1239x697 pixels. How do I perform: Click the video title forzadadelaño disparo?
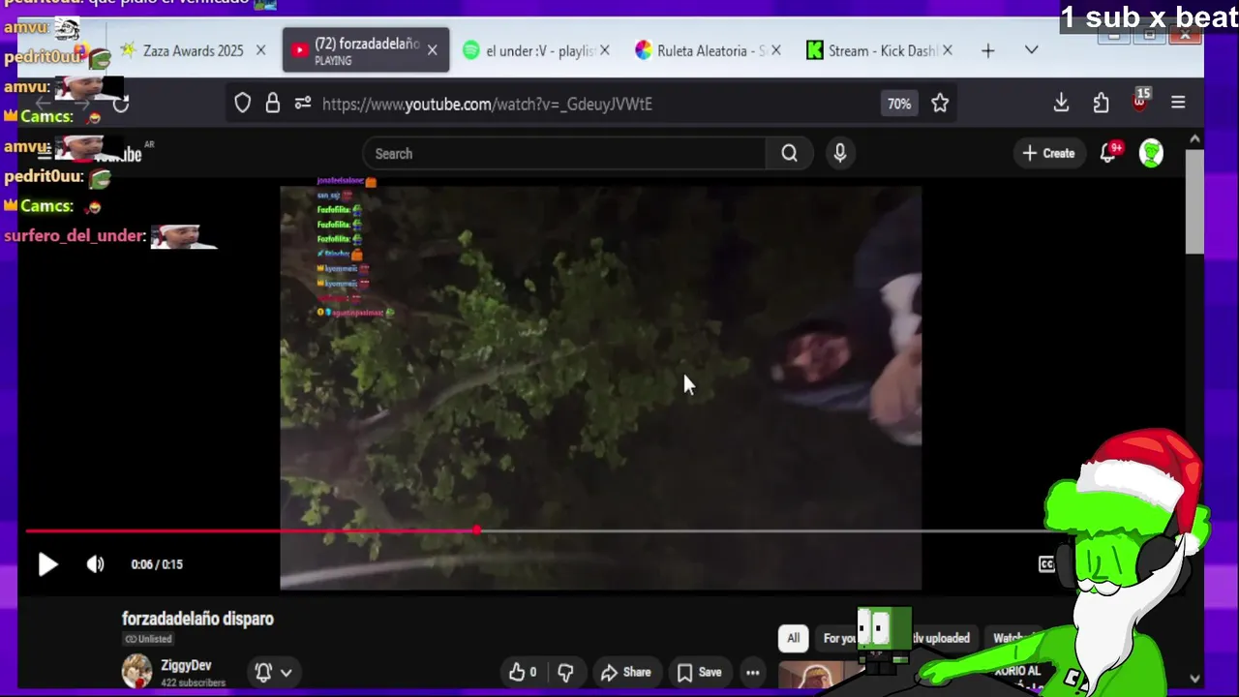[197, 619]
